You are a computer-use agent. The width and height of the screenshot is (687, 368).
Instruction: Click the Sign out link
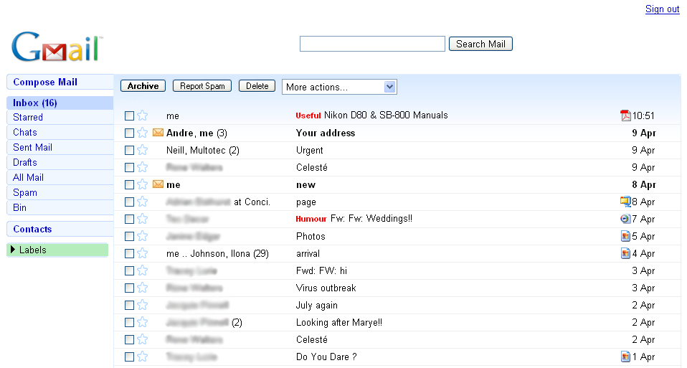coord(662,9)
